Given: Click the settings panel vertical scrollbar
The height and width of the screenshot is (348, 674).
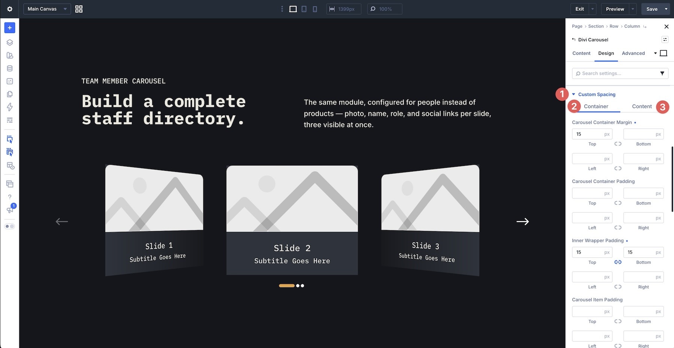Looking at the screenshot, I should [x=673, y=179].
